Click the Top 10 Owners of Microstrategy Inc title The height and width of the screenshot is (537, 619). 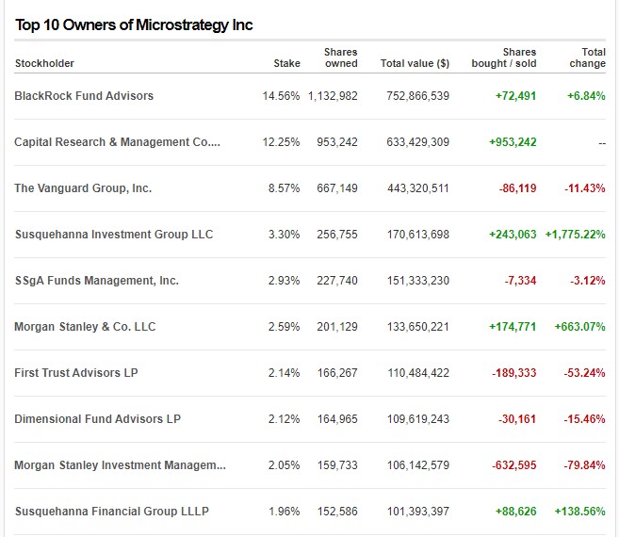point(134,25)
